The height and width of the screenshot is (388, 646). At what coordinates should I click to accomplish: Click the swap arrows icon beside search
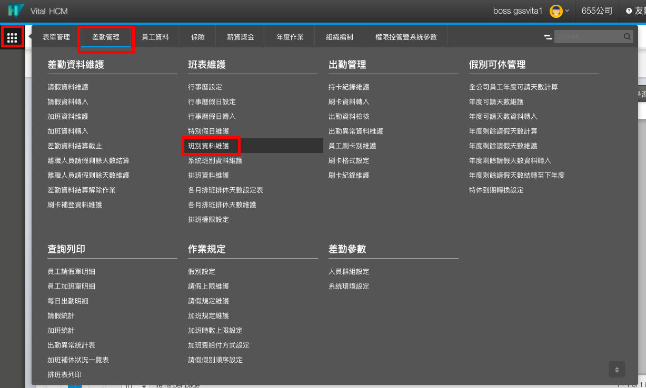548,37
